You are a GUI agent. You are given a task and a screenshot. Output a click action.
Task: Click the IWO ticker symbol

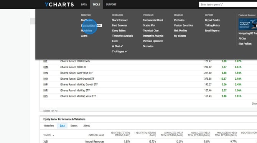point(45,79)
